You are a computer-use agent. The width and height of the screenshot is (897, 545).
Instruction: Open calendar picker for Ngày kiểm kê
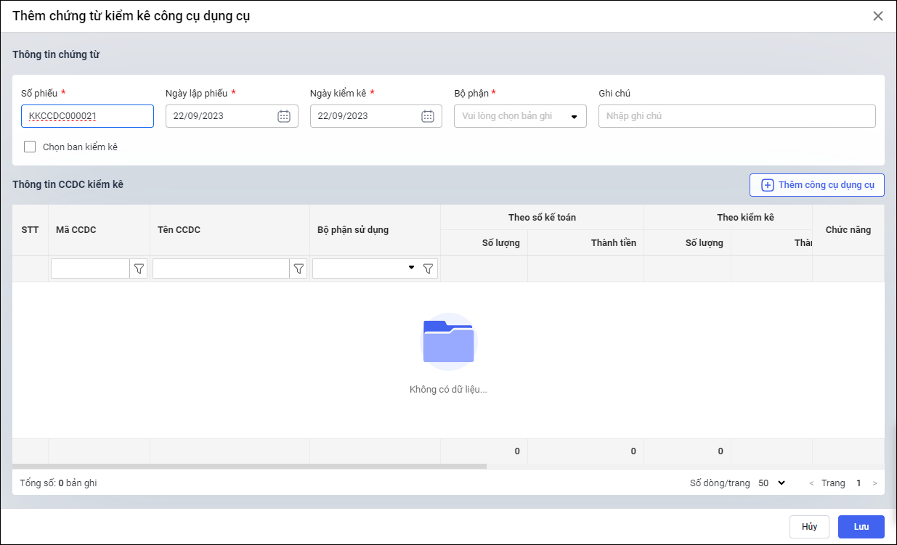coord(428,116)
